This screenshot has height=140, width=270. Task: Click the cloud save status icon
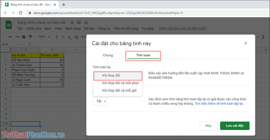point(86,22)
